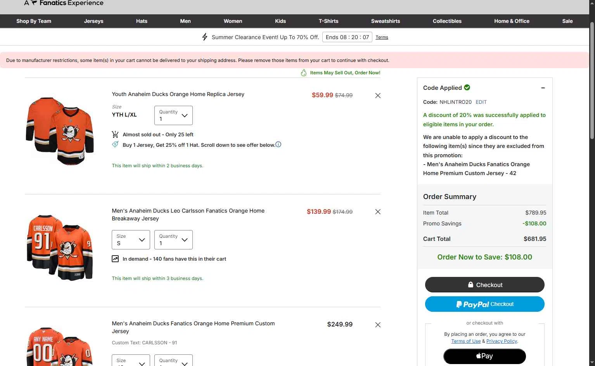Click the $249.99 price
Screen dimensions: 595x366
tap(340, 325)
